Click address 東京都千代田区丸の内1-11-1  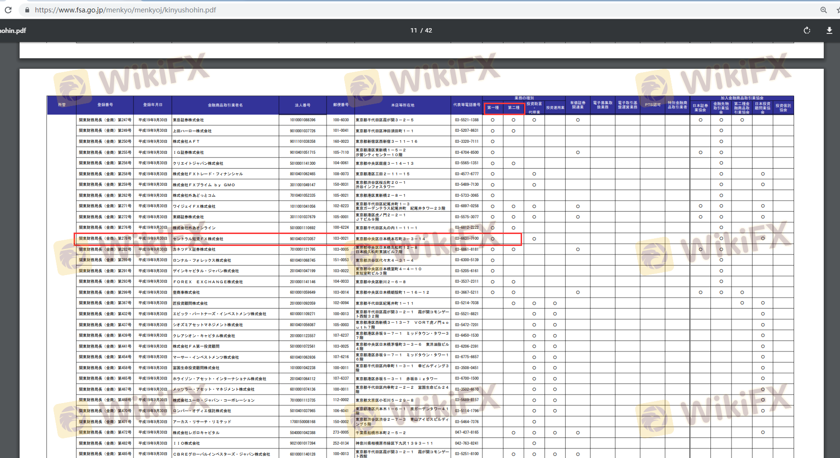(x=386, y=228)
